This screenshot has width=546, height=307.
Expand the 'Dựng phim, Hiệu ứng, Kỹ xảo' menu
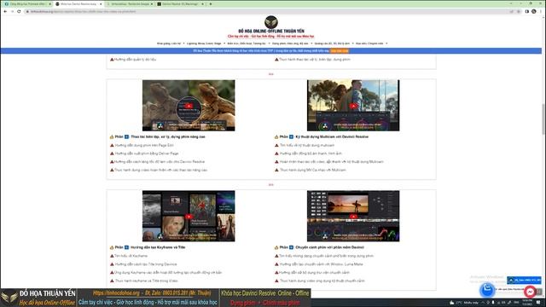[292, 43]
